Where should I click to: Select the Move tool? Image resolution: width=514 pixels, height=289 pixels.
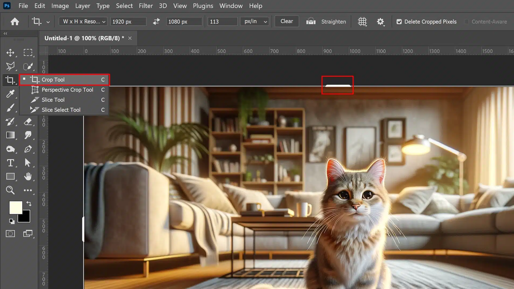(10, 52)
